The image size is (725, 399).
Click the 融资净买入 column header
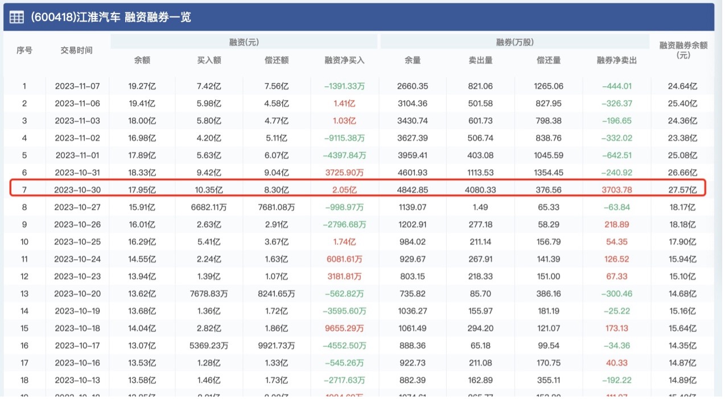(x=344, y=60)
